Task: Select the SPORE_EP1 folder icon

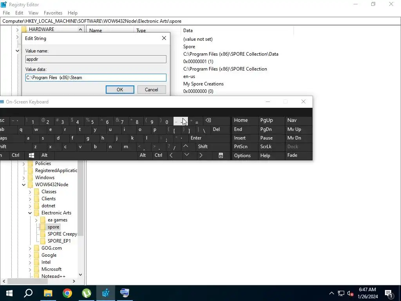Action: [x=43, y=241]
